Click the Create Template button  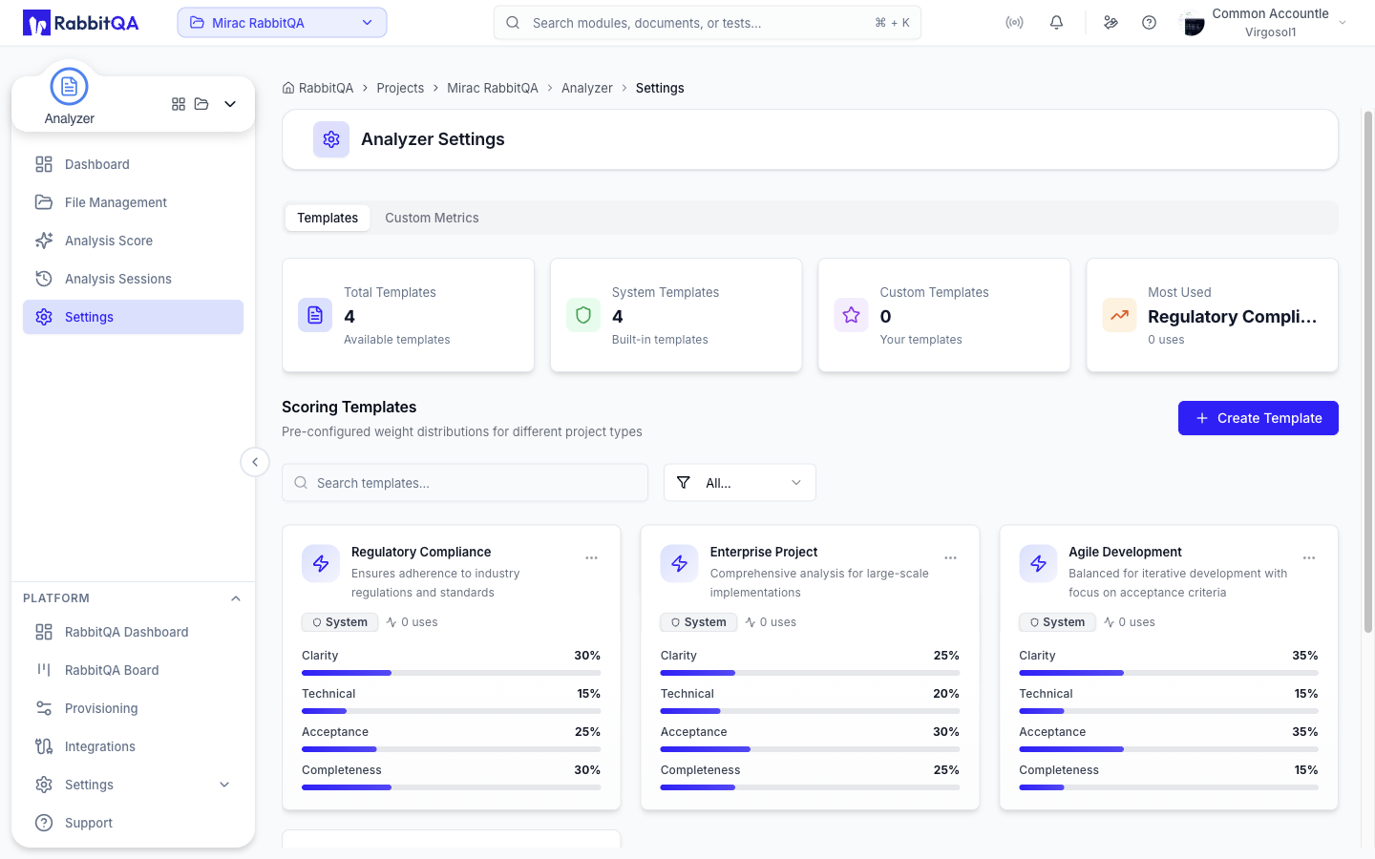click(1258, 418)
